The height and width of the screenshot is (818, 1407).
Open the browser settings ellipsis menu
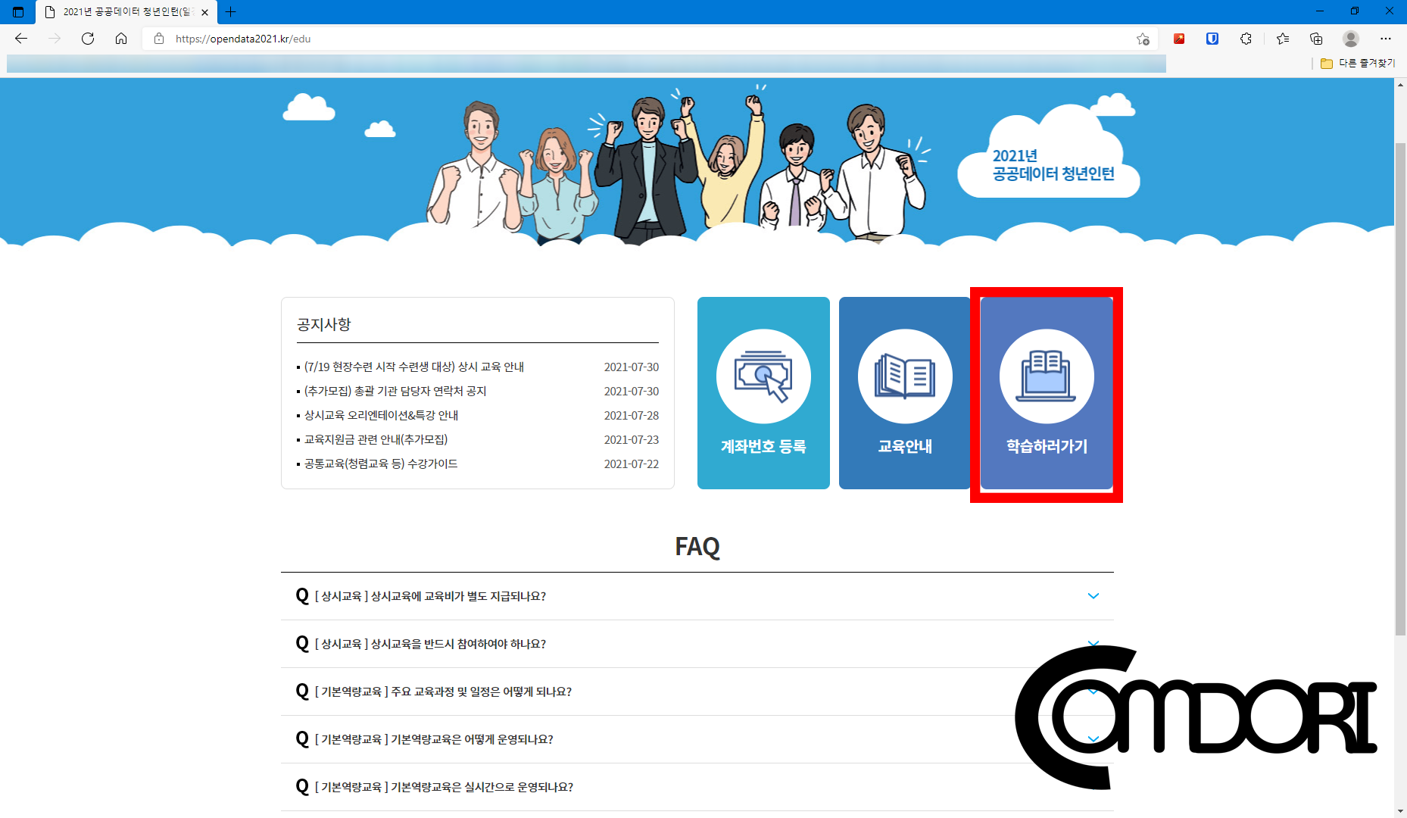tap(1386, 39)
